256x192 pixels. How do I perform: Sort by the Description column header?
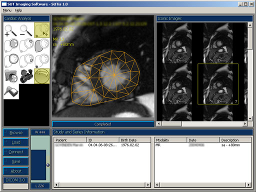(235, 140)
